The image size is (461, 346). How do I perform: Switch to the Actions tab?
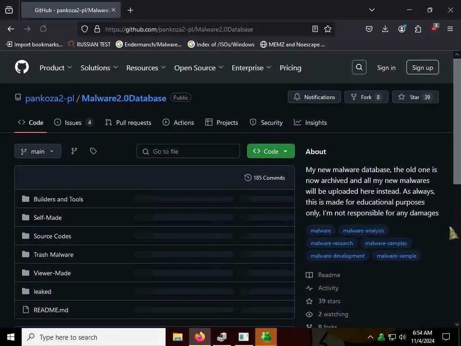(178, 123)
